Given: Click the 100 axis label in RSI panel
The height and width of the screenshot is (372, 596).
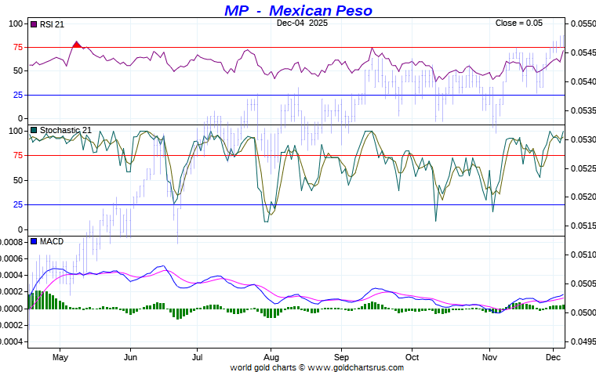Looking at the screenshot, I should [16, 23].
